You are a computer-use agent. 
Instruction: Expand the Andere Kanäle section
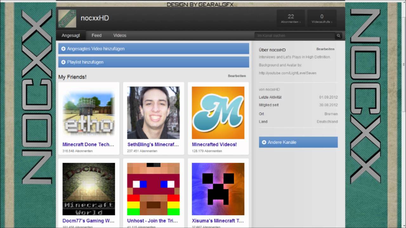298,142
